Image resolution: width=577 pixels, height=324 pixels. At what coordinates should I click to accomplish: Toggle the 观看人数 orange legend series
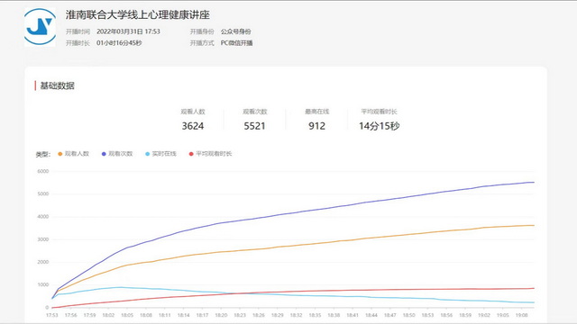74,154
